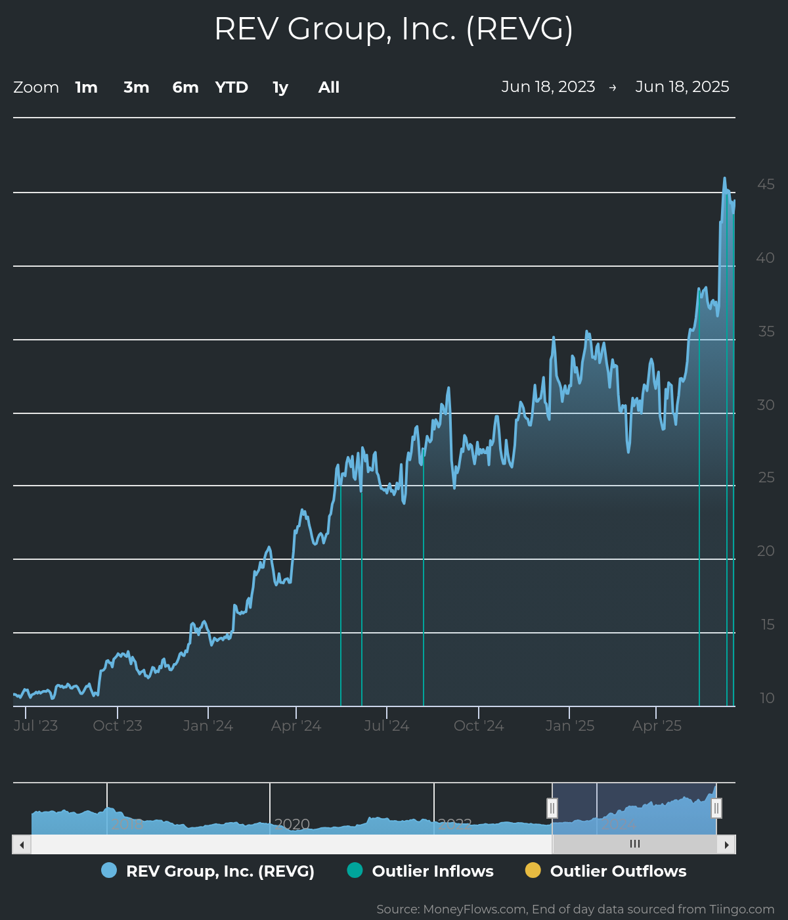
Task: Click the 20 price axis label
Action: tap(766, 551)
